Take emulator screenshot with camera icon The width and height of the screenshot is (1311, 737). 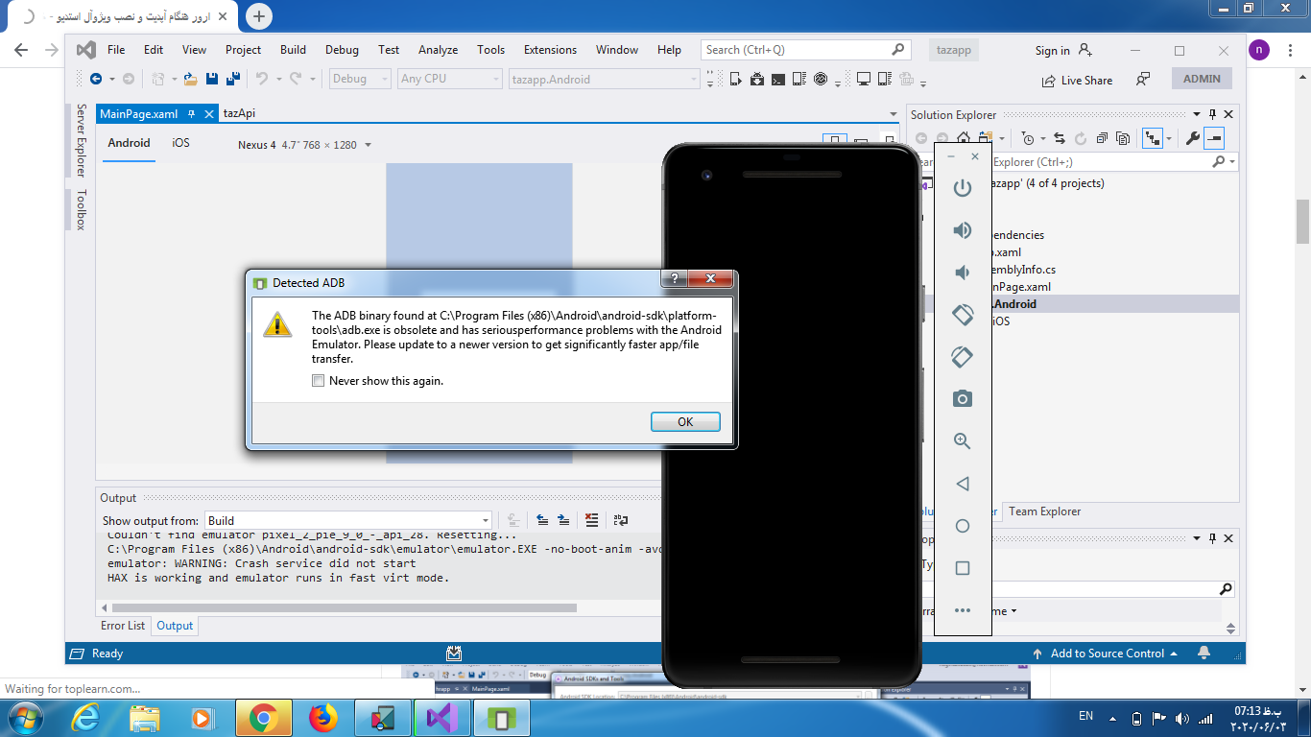pos(962,399)
